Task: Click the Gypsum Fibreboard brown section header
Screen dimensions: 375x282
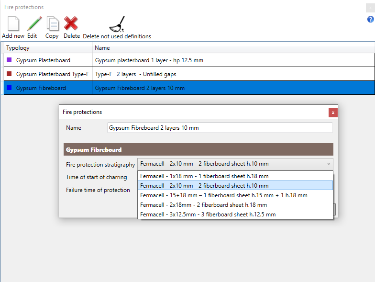Action: (198, 149)
